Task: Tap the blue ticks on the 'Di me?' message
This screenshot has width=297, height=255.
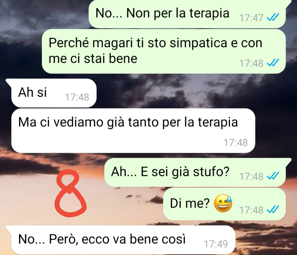Action: [x=273, y=210]
